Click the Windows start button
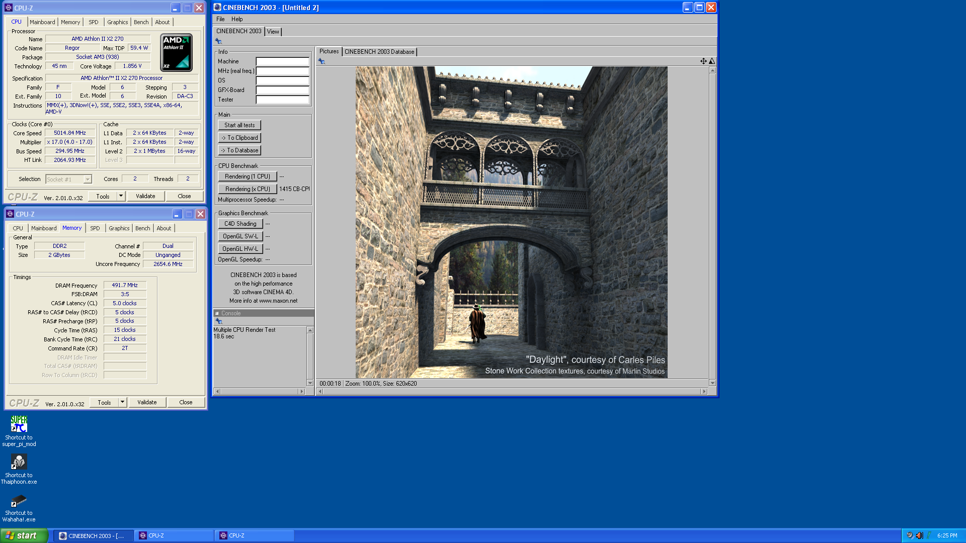The height and width of the screenshot is (543, 966). point(24,535)
